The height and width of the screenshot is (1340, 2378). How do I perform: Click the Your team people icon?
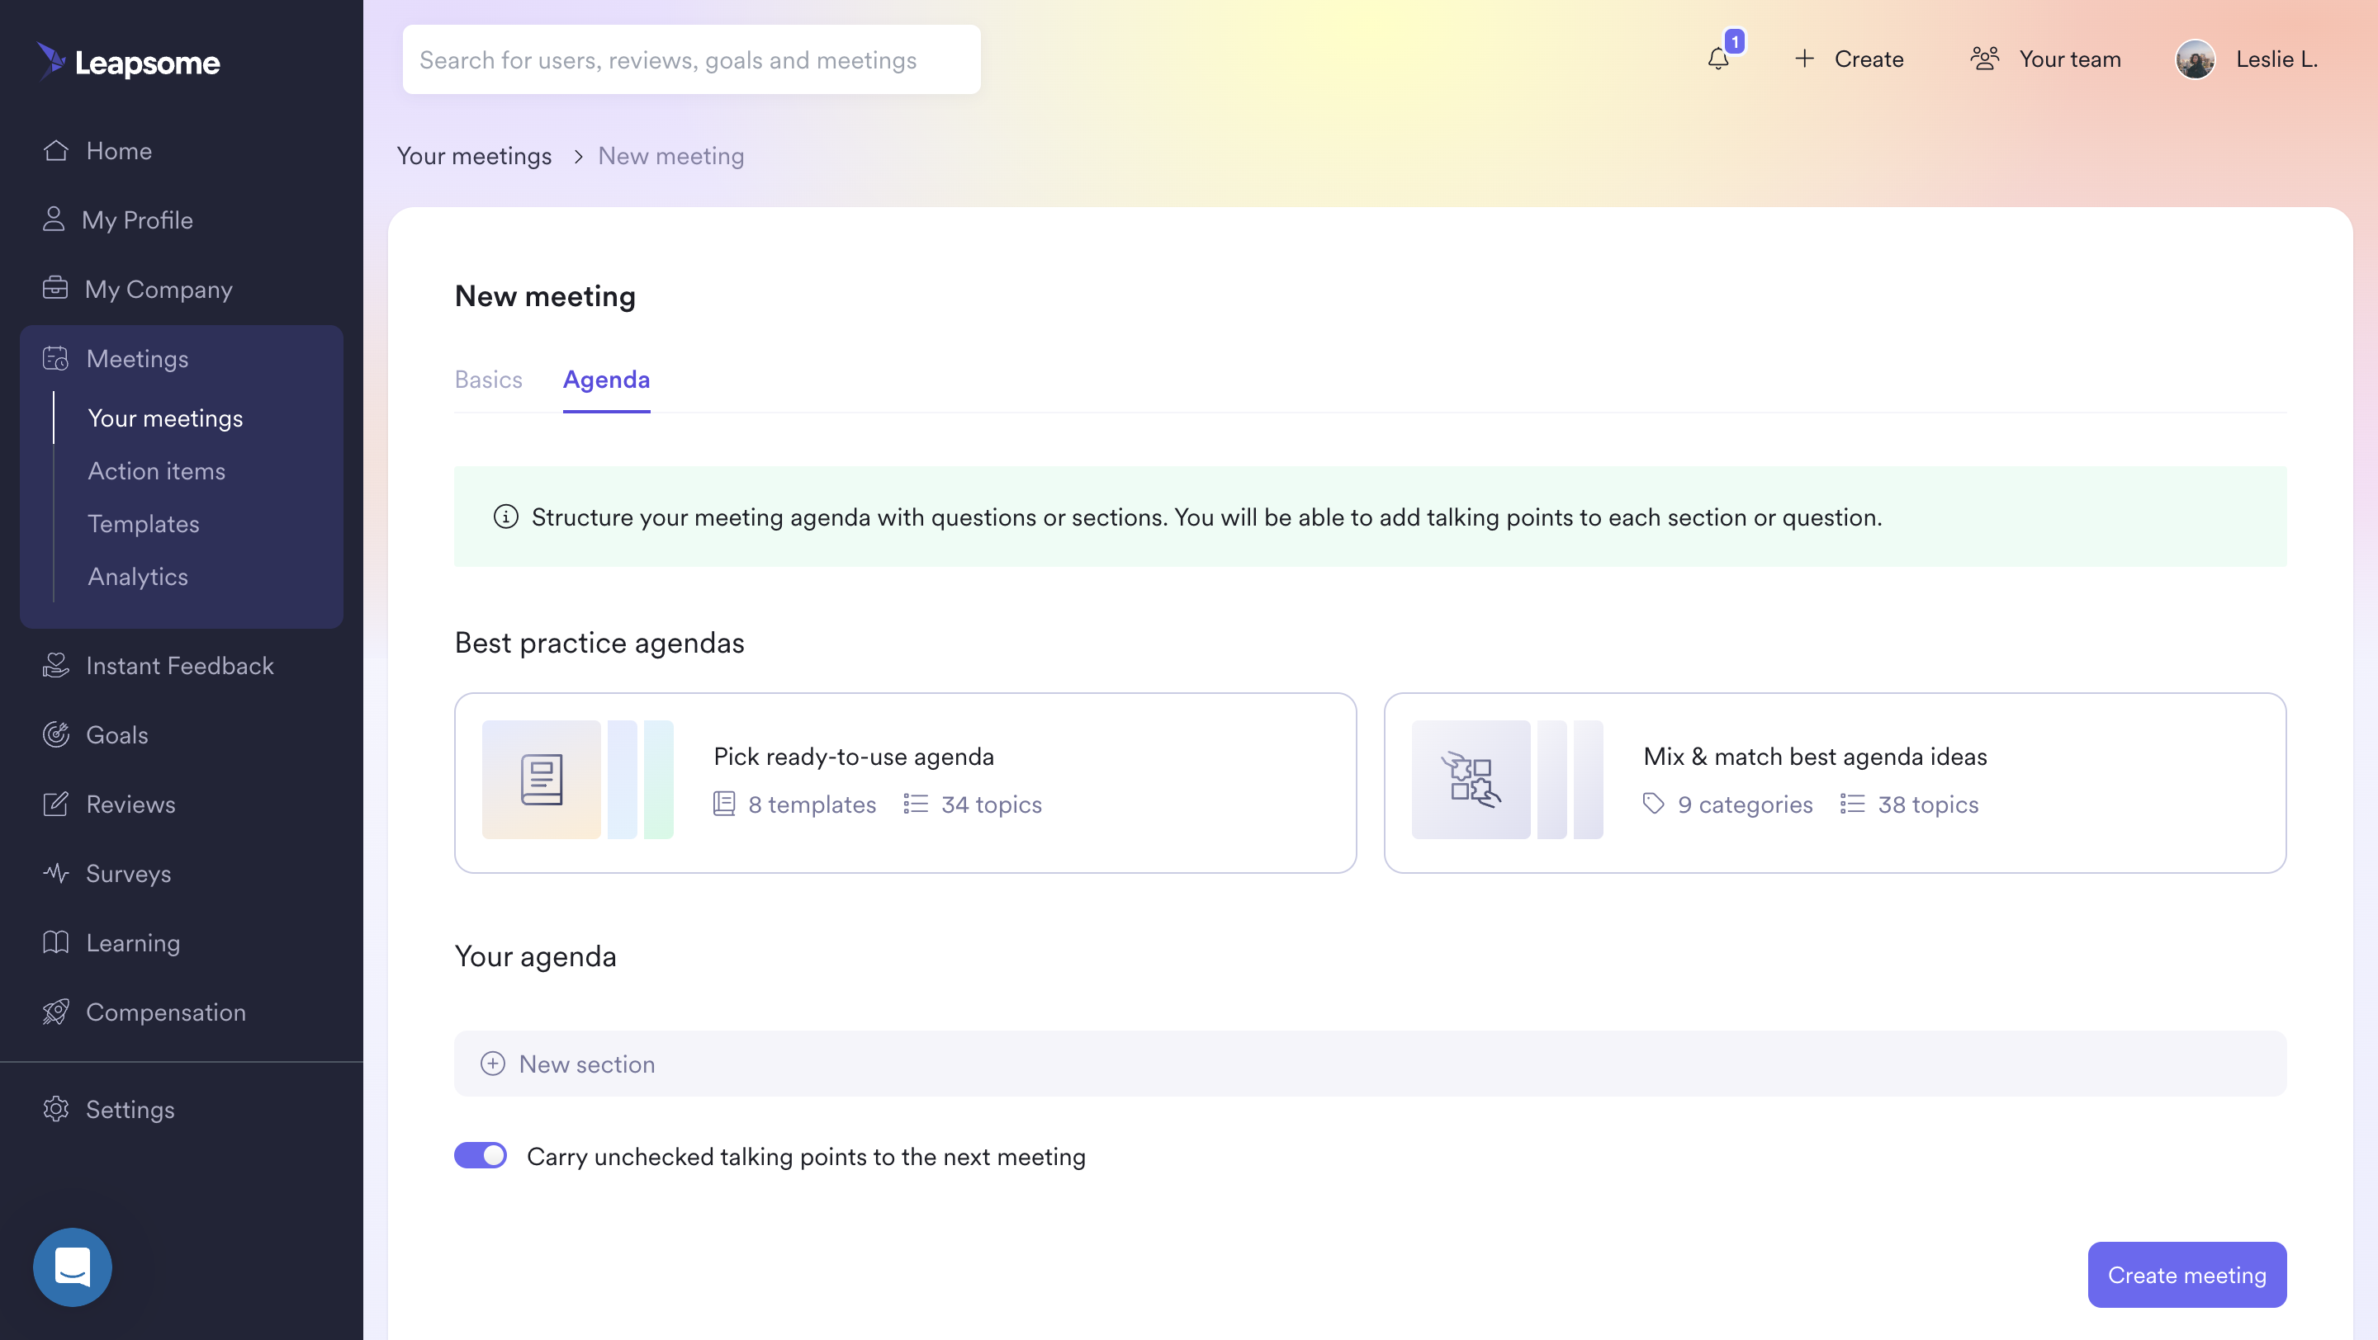[x=1985, y=59]
